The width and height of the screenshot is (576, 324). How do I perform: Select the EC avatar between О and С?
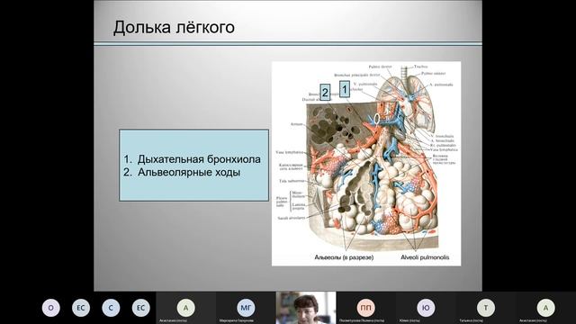coord(81,308)
